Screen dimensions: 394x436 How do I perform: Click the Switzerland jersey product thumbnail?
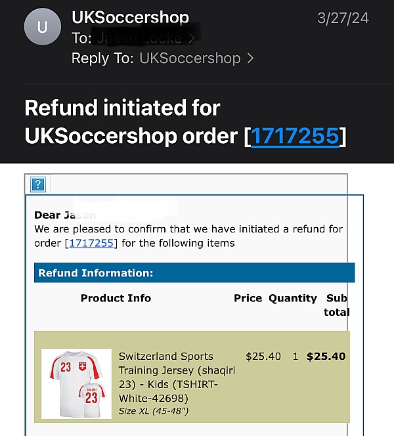click(76, 385)
